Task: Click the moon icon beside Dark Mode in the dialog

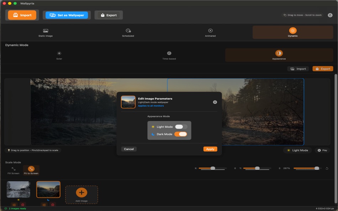Action: pyautogui.click(x=153, y=134)
